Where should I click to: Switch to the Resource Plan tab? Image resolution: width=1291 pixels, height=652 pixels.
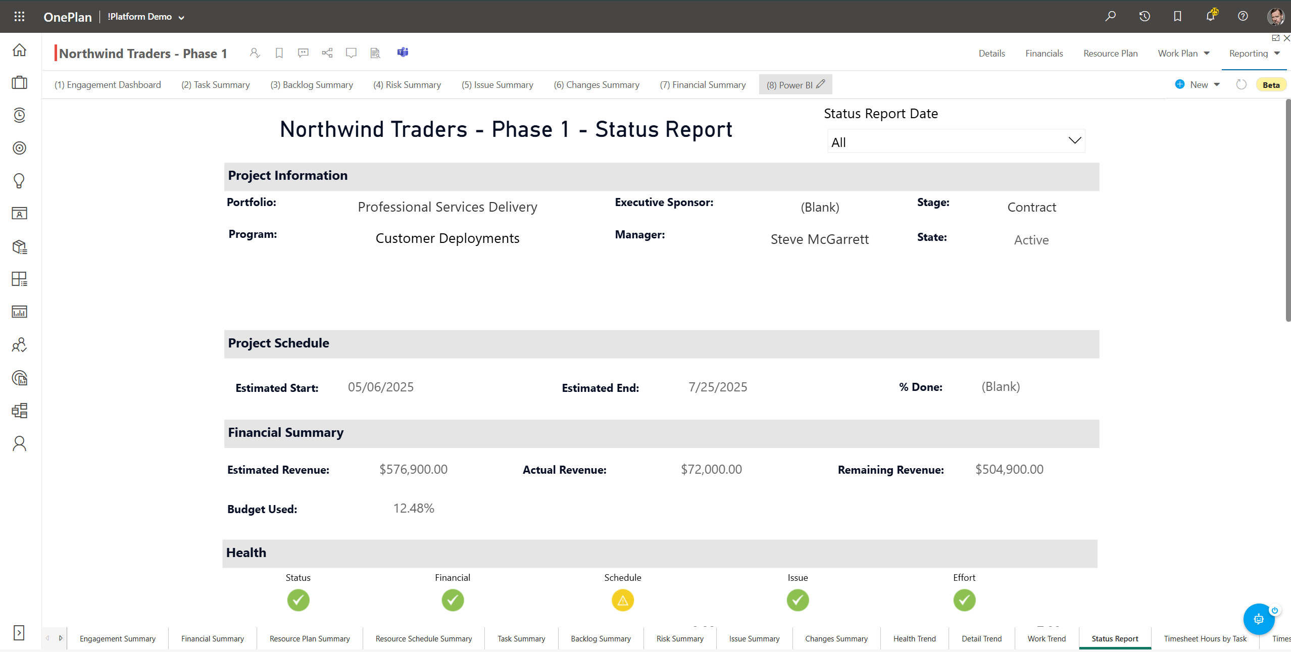(1110, 54)
